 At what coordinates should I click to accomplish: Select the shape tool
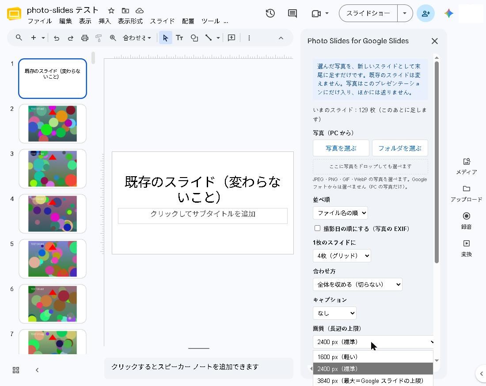194,38
